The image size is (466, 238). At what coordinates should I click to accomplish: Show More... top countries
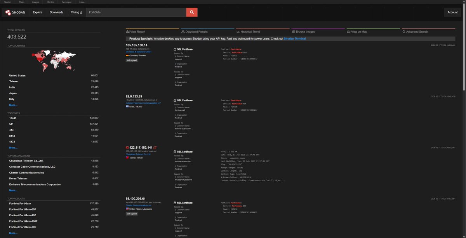(x=13, y=105)
